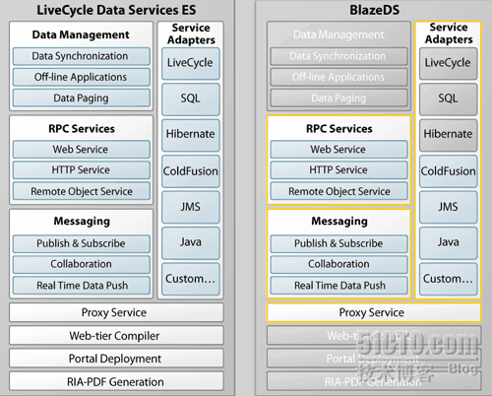Choose greyed 'LiveCycle' adapter in BlazeDS panel

pyautogui.click(x=449, y=63)
